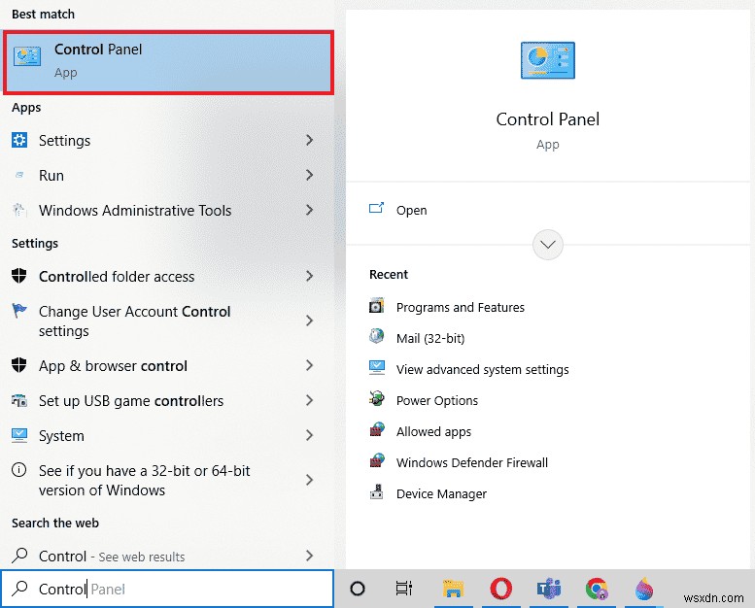
Task: Open Microsoft Teams from the taskbar
Action: click(549, 589)
